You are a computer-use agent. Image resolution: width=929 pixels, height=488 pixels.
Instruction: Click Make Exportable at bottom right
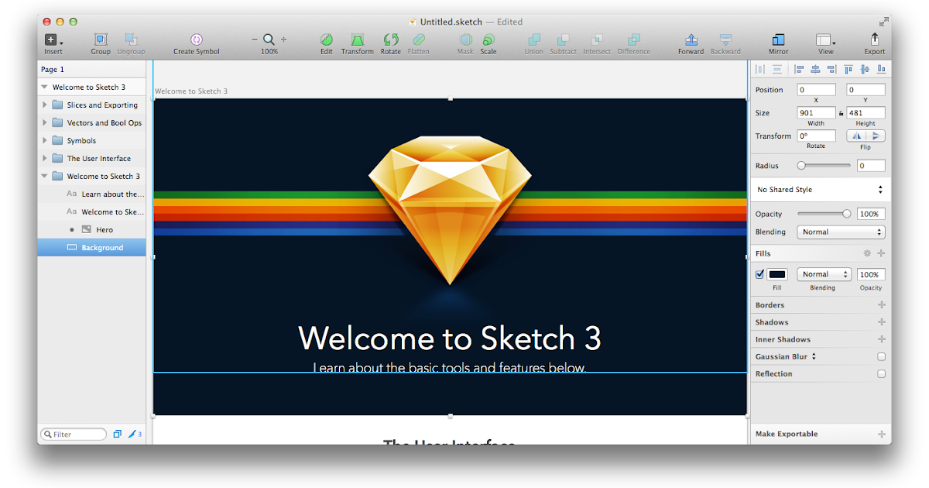point(787,434)
